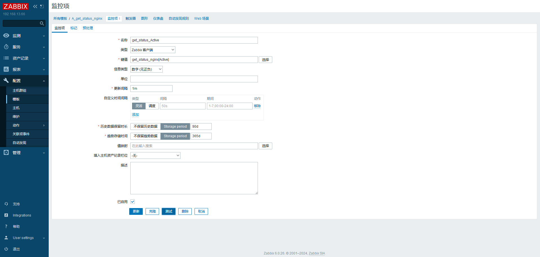
Task: Select 不保留历史数据 history option
Action: pyautogui.click(x=145, y=127)
